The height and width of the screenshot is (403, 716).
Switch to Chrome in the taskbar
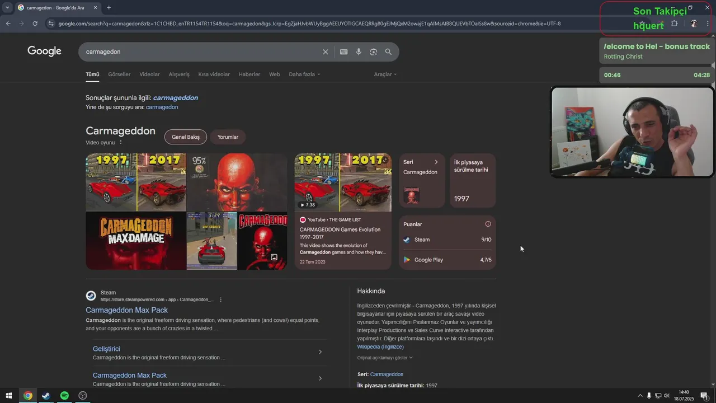pos(28,396)
